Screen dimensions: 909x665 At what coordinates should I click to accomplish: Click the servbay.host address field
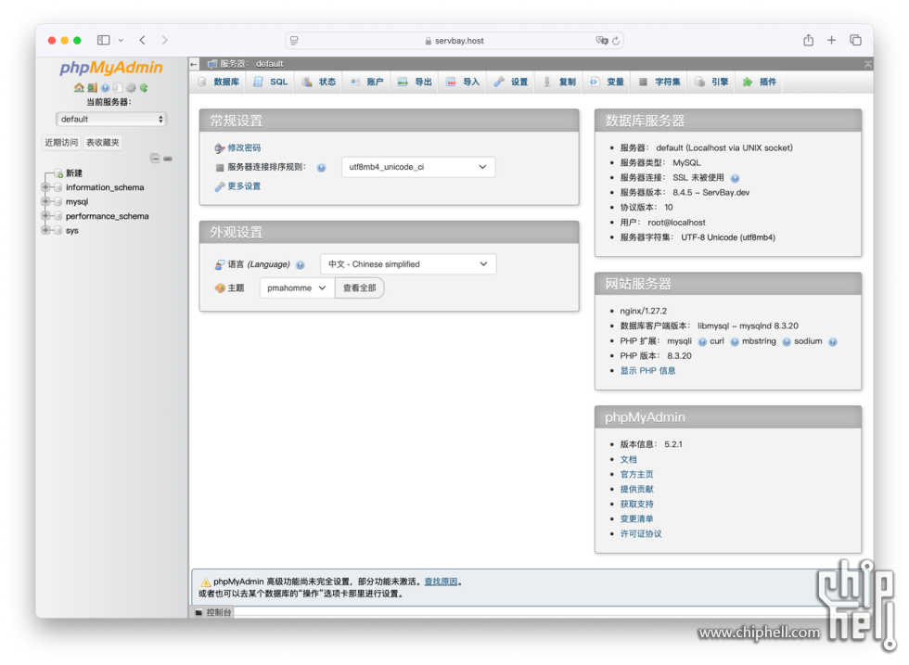click(454, 41)
